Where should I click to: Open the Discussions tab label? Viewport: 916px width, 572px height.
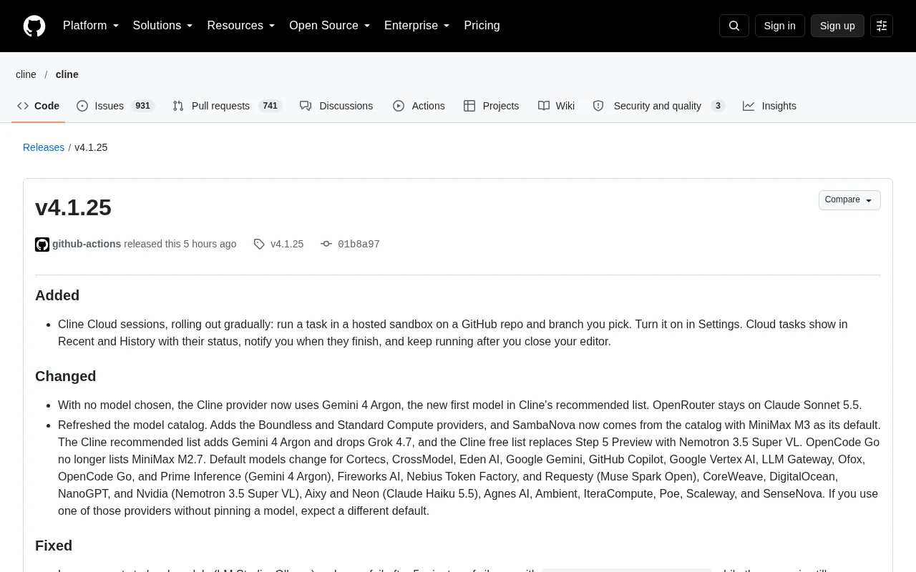click(346, 106)
